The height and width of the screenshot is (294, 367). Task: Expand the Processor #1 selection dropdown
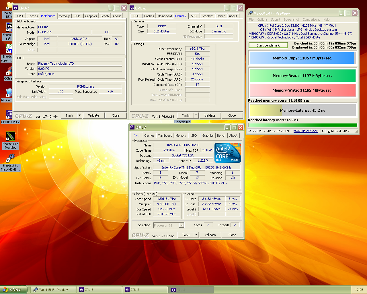[181, 225]
